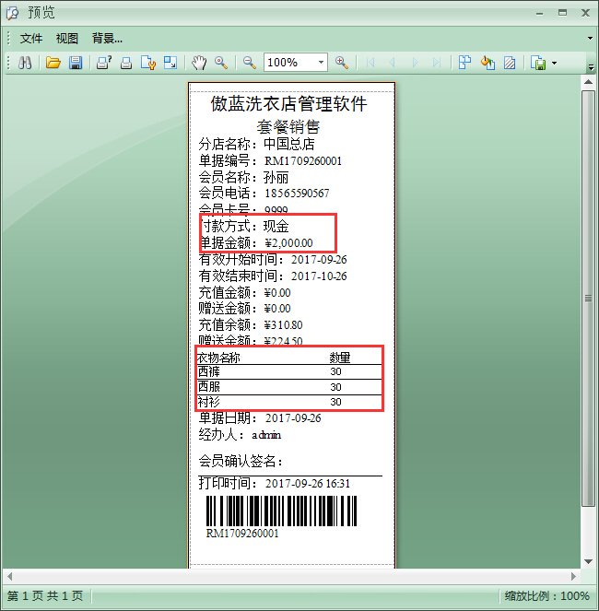Screen dimensions: 599x611
Task: Open the 视图 menu
Action: click(67, 38)
